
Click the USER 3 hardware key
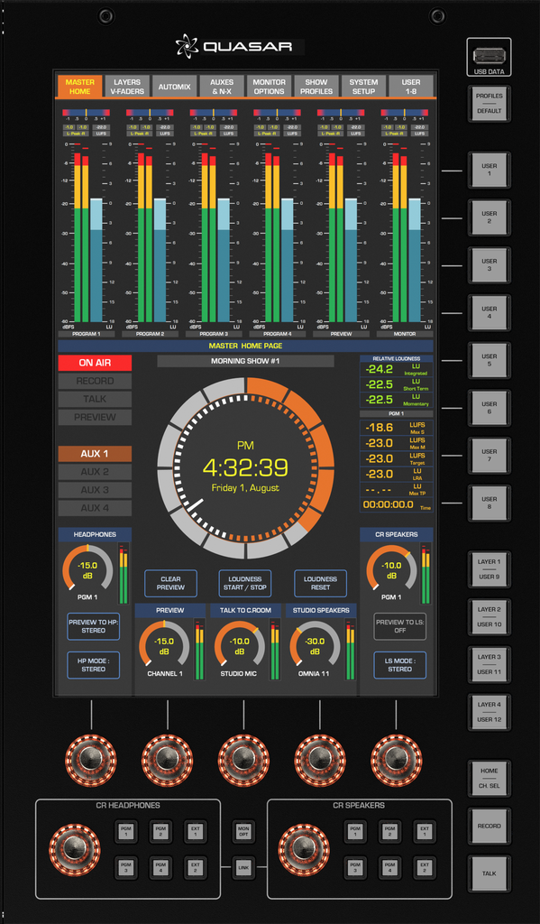(x=489, y=265)
